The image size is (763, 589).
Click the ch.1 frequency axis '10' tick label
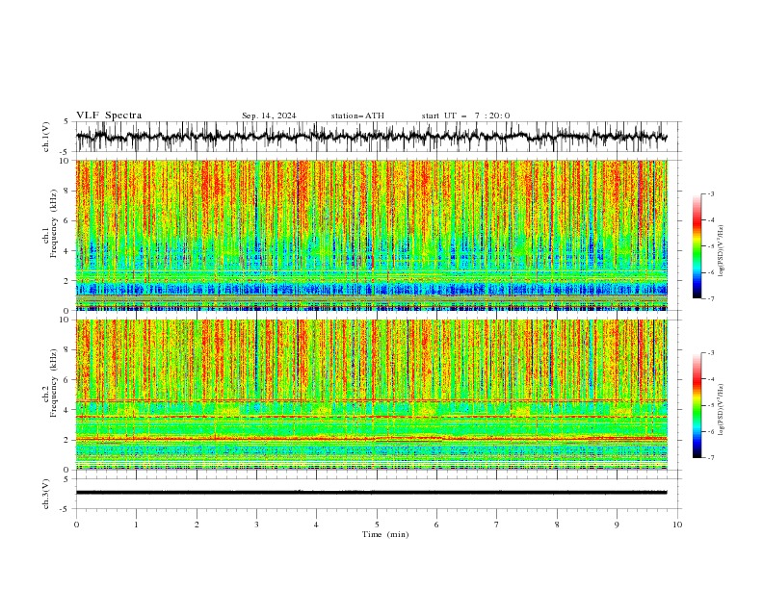click(66, 161)
